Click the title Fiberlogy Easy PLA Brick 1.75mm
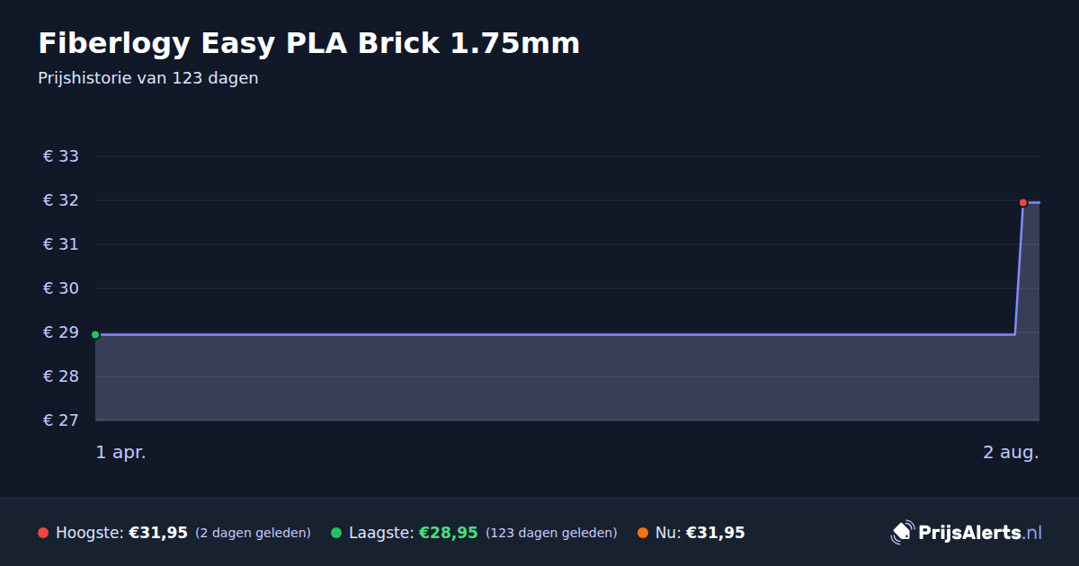The image size is (1079, 566). tap(309, 43)
